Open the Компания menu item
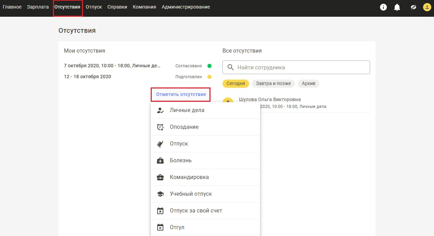Image resolution: width=434 pixels, height=236 pixels. click(x=144, y=7)
